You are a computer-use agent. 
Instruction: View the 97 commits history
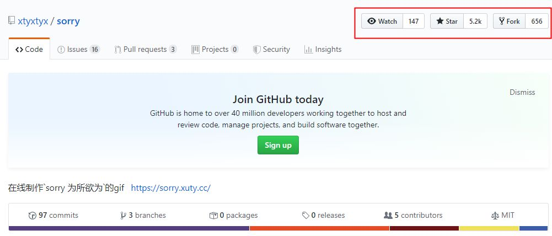click(53, 215)
